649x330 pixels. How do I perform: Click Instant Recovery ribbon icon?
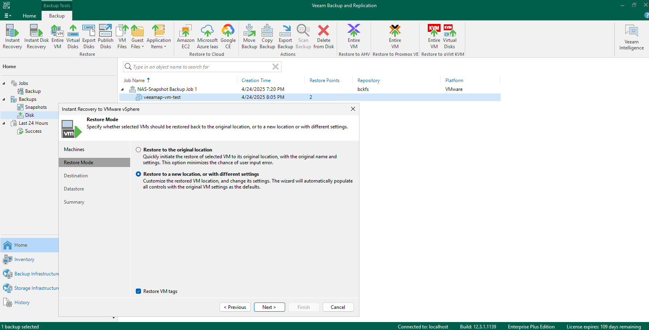(x=12, y=37)
